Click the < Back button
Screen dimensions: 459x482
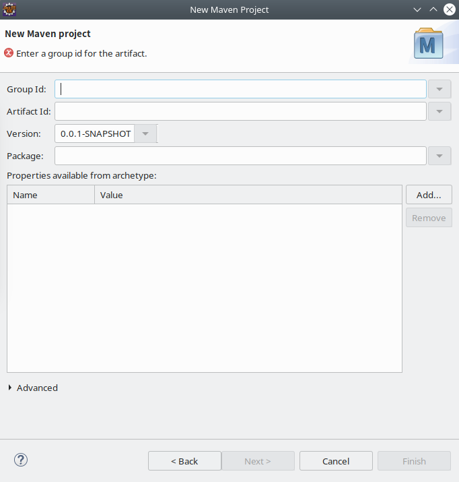[x=184, y=461]
